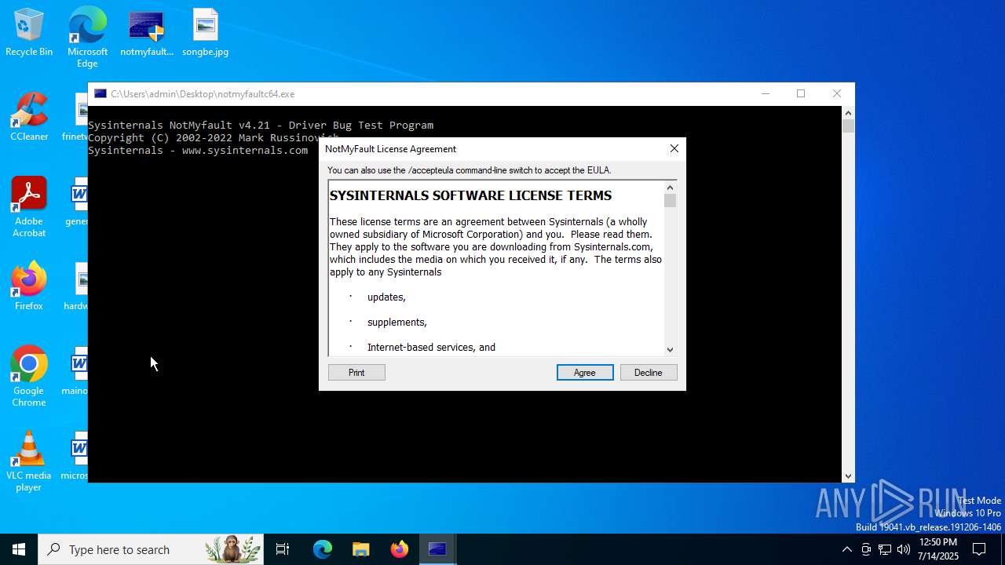Open the clock and date flyout
The height and width of the screenshot is (565, 1005).
938,549
